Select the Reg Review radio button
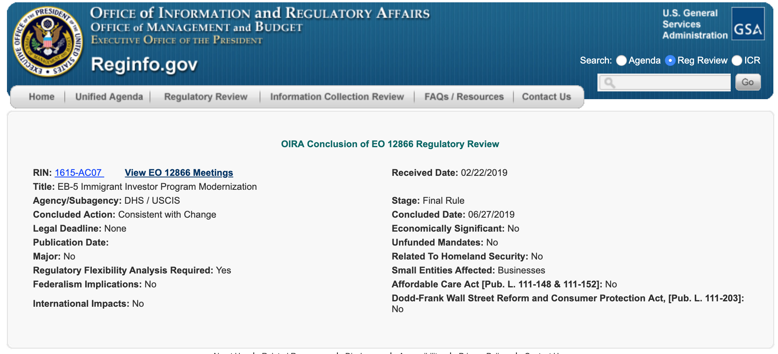This screenshot has width=778, height=354. (x=670, y=60)
